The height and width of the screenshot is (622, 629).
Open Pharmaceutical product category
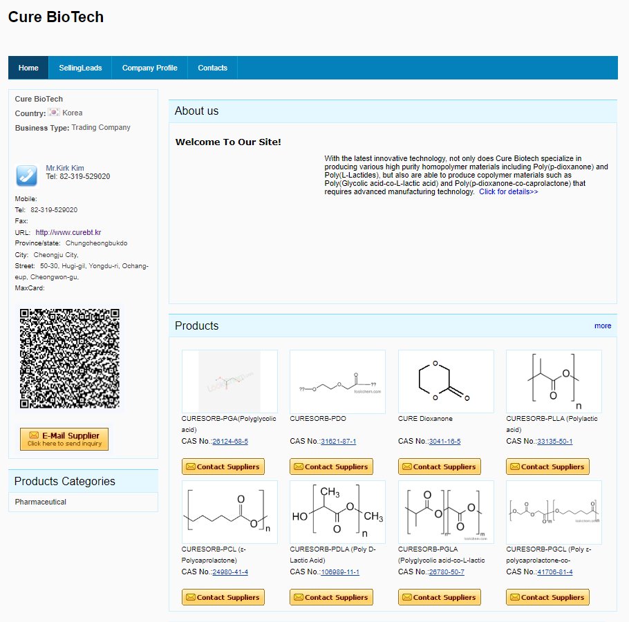41,502
